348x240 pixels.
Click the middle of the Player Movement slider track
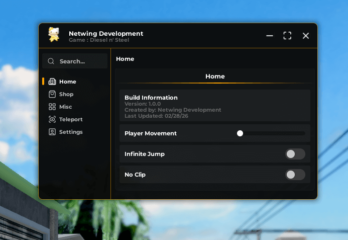click(x=271, y=133)
